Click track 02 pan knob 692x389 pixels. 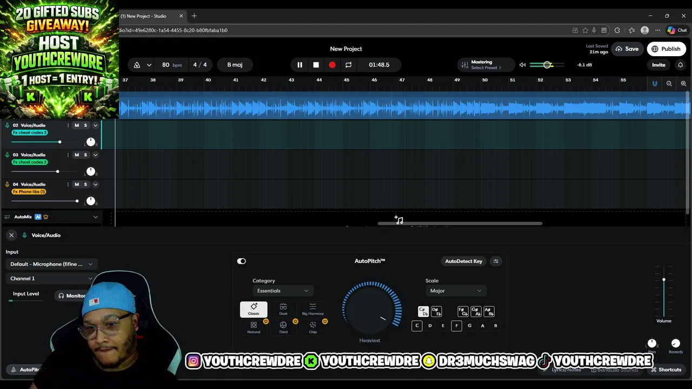tap(91, 142)
